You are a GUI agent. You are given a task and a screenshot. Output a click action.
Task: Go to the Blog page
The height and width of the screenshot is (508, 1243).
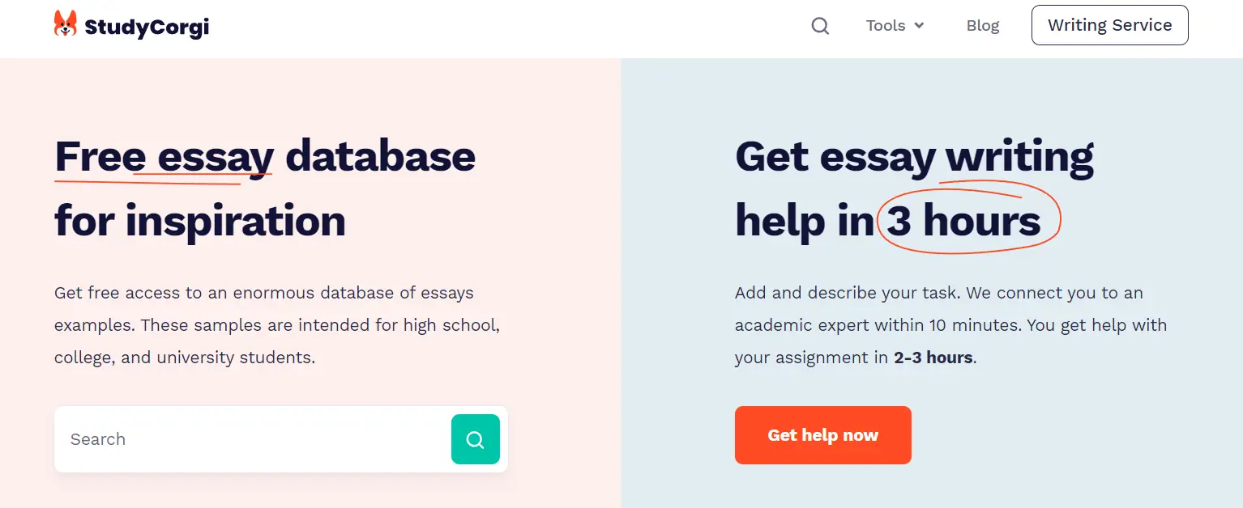[982, 26]
